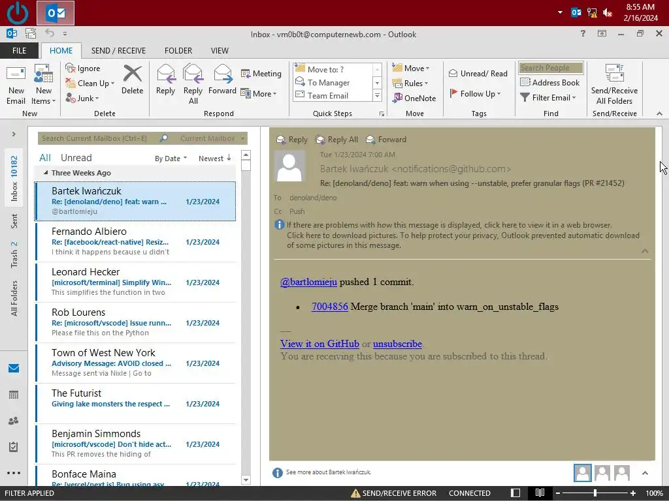The image size is (669, 501).
Task: Open the More respond options
Action: (259, 94)
